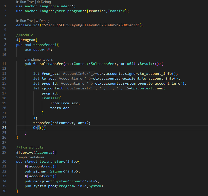Click '//module' comment
208x196 pixels.
pos(25,35)
